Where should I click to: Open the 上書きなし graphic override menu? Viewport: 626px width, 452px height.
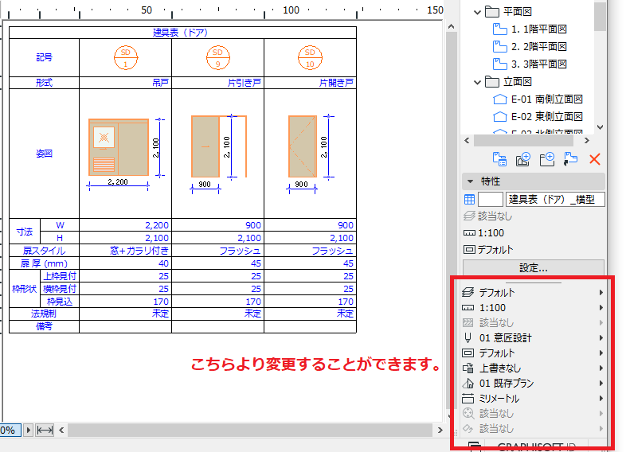(533, 368)
